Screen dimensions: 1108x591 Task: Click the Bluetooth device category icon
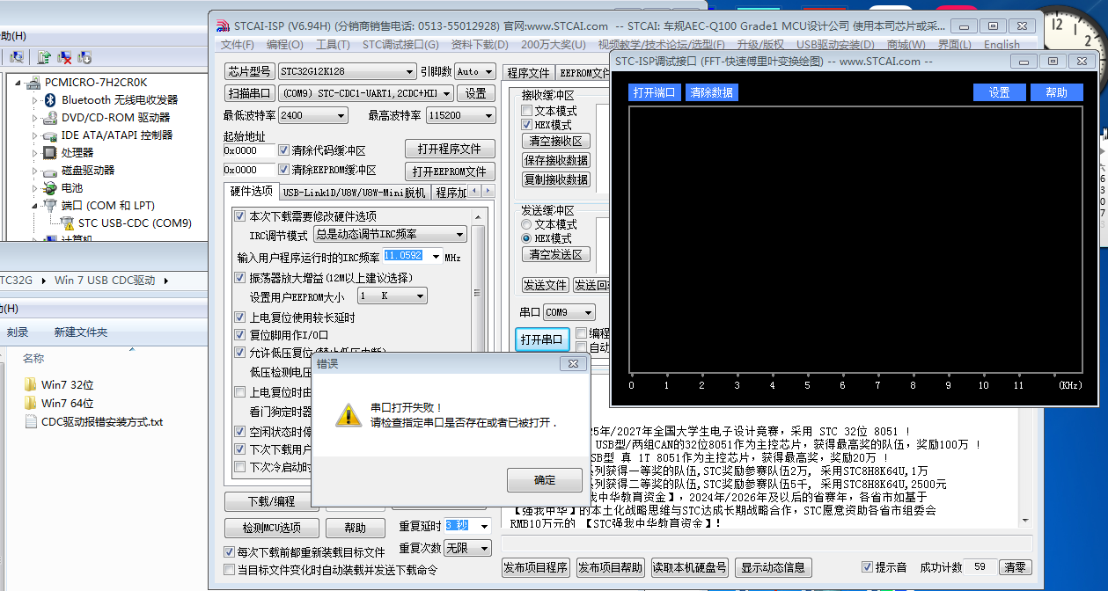click(51, 100)
